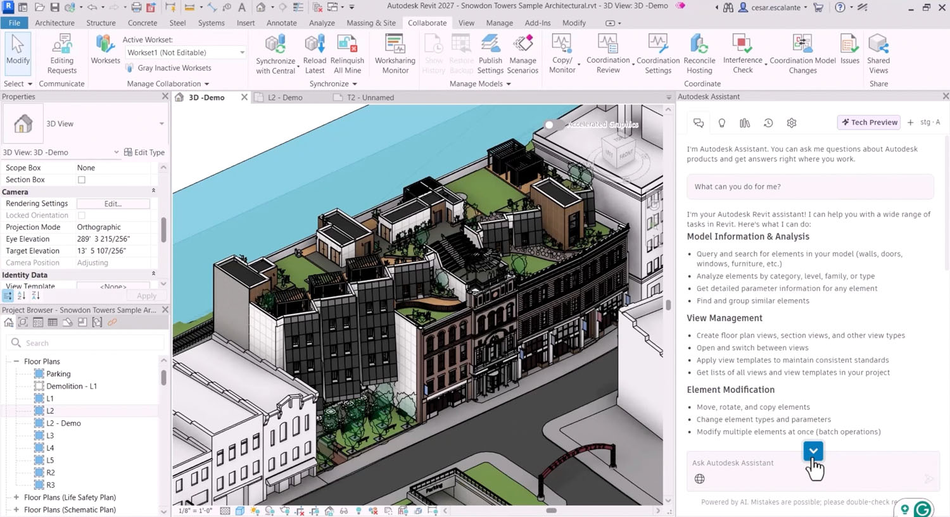The image size is (950, 517).
Task: Open Coordination Settings
Action: click(658, 54)
